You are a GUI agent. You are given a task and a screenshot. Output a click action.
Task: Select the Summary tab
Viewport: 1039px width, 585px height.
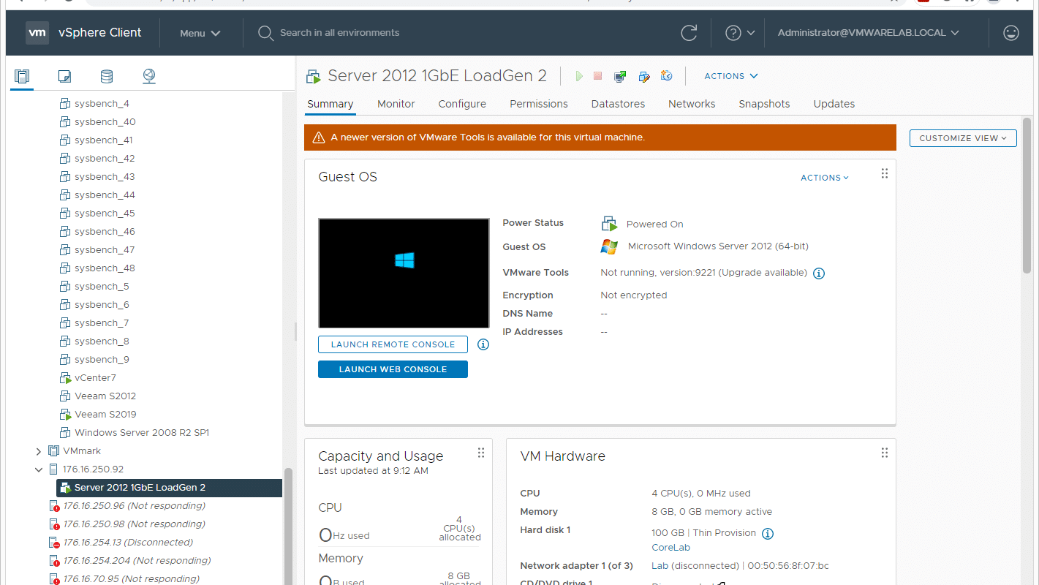coord(330,104)
